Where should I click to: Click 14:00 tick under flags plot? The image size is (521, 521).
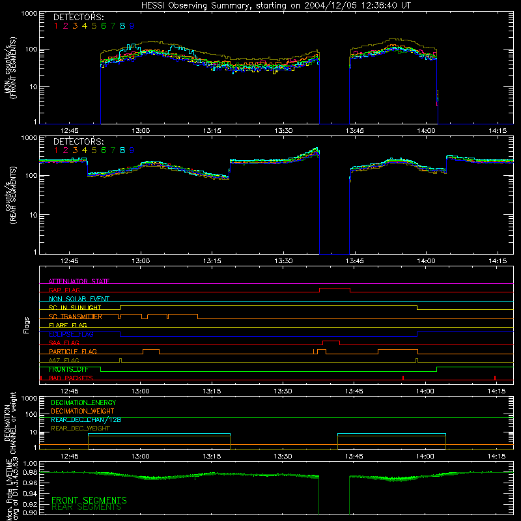click(x=425, y=391)
